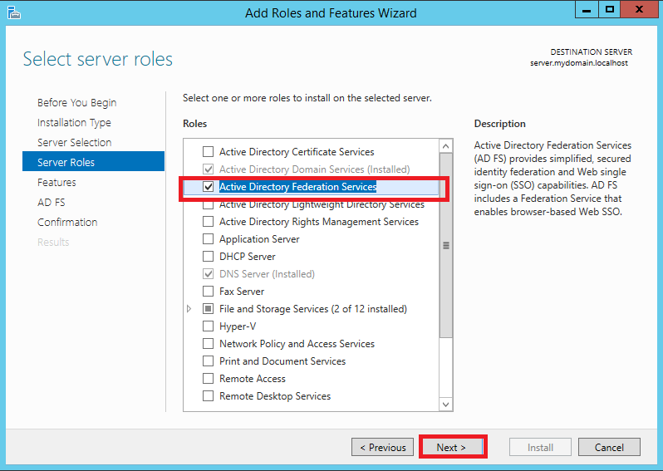Screen dimensions: 663x471
Task: Check Remote Desktop Services checkbox
Action: tap(208, 395)
